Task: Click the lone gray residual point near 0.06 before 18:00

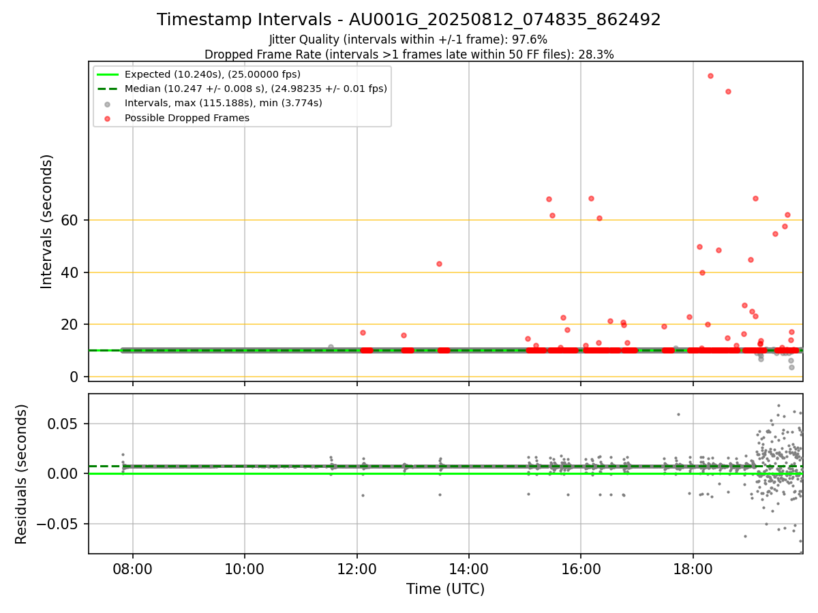Action: pos(678,414)
